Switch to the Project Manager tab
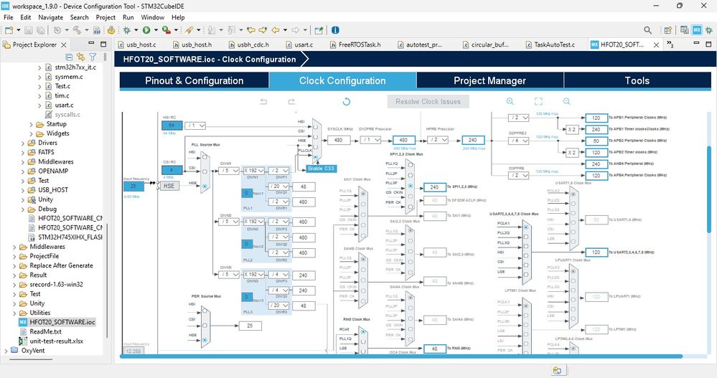717x378 pixels. [489, 80]
